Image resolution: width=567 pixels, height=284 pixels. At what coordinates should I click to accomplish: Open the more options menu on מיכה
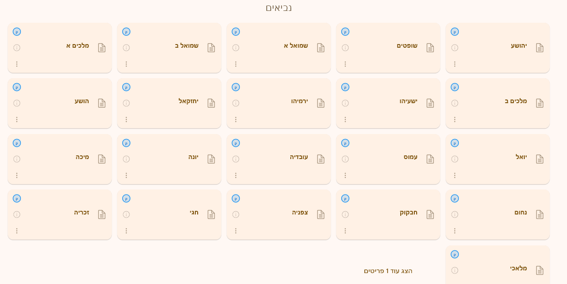tap(17, 175)
